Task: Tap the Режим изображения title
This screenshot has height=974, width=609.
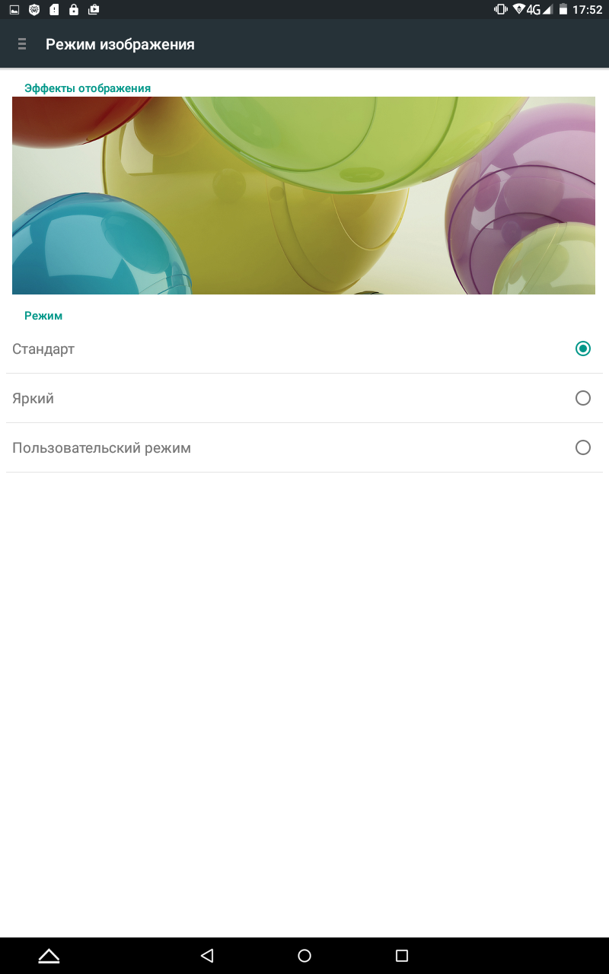Action: pos(120,44)
